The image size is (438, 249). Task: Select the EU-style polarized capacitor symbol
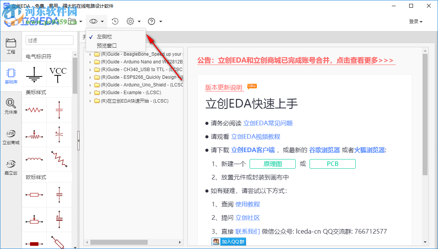click(59, 220)
